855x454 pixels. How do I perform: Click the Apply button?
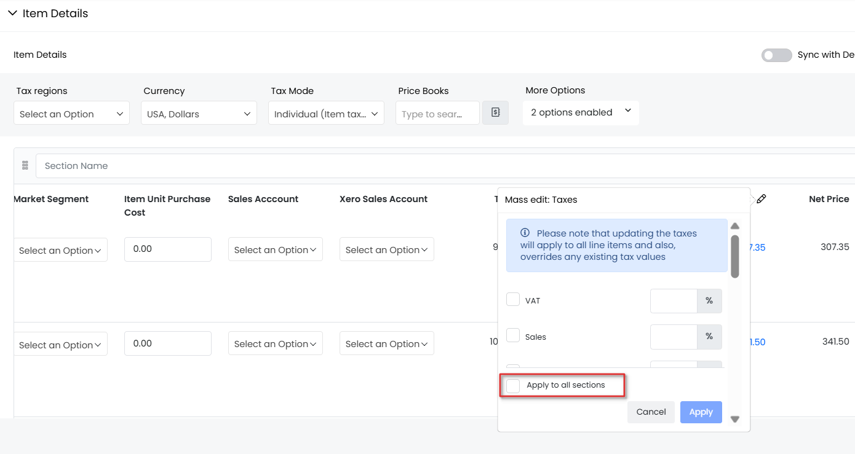701,412
